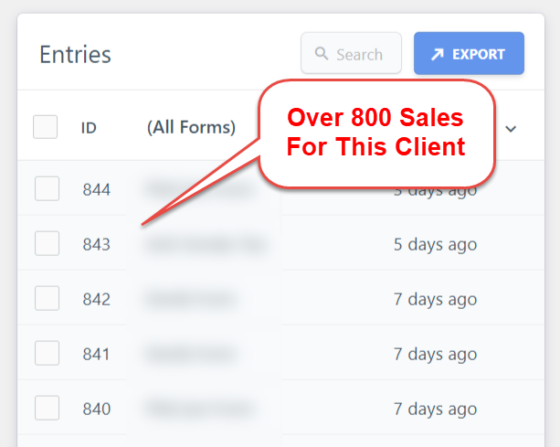
Task: Open entry with ID 840
Action: click(96, 409)
